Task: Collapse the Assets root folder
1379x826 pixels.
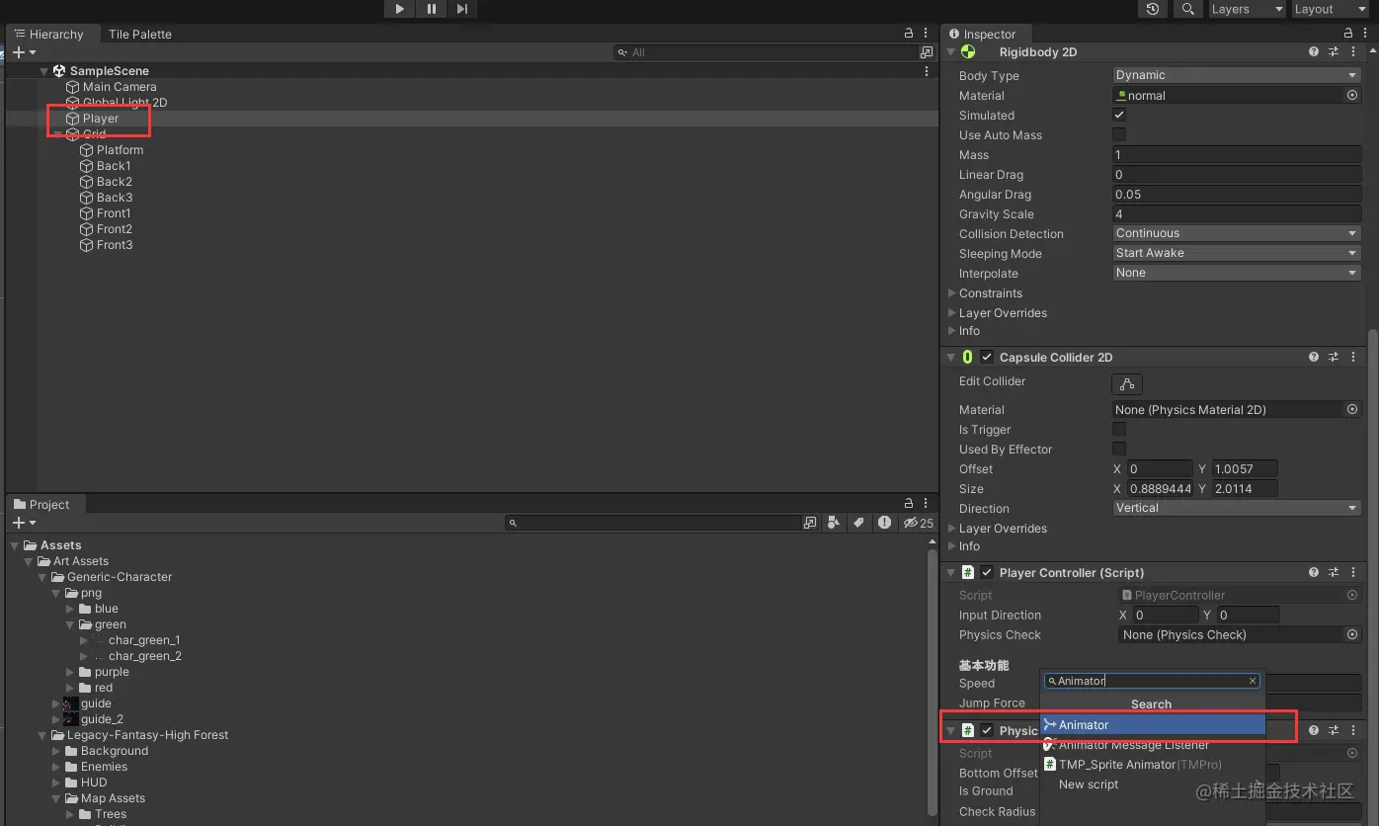Action: coord(15,545)
